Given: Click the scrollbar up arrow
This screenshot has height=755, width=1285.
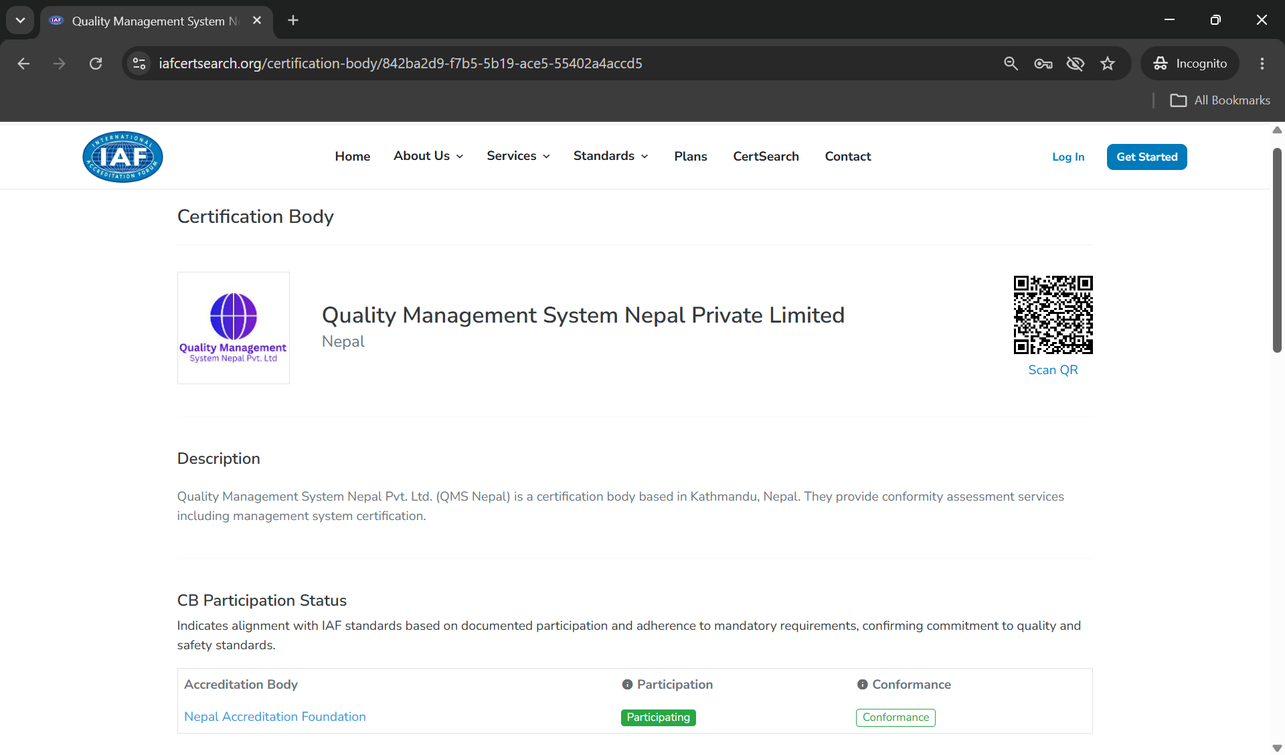Looking at the screenshot, I should (x=1277, y=130).
